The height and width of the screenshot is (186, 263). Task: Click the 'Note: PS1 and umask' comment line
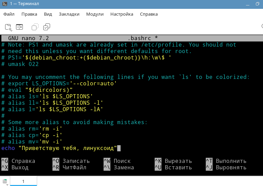point(119,45)
